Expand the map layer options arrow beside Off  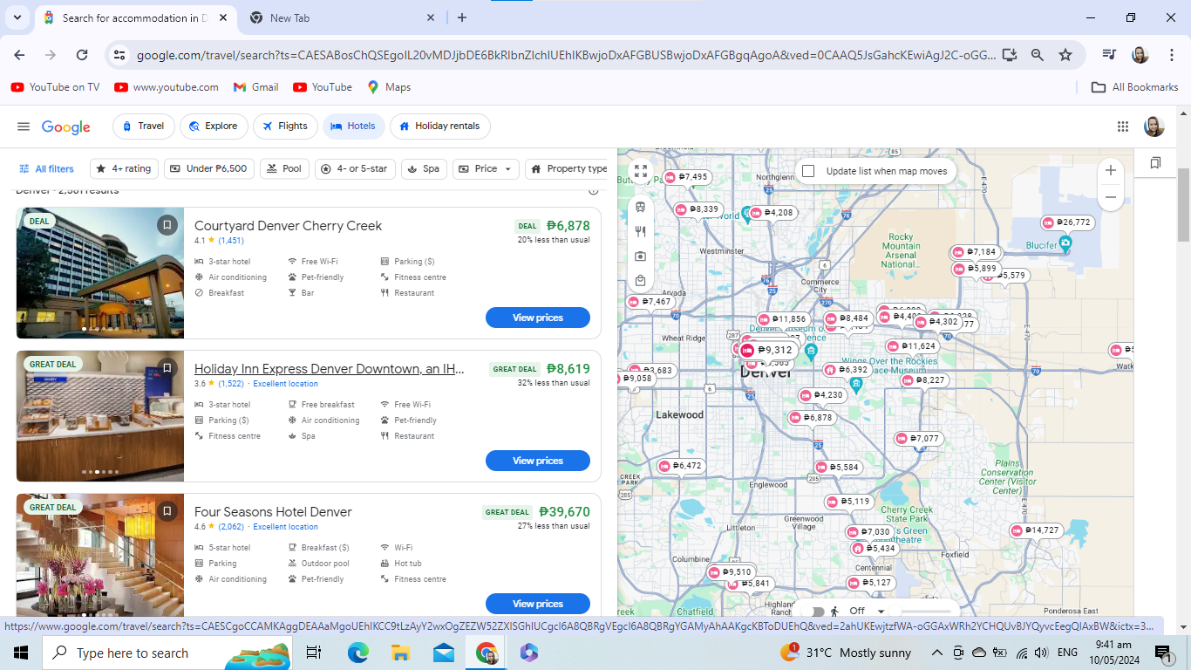(x=881, y=612)
